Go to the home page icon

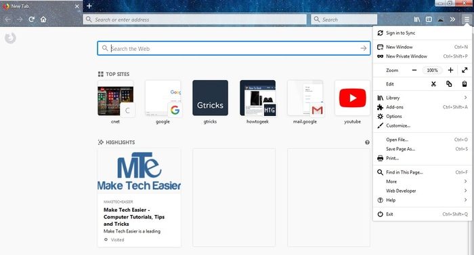43,20
